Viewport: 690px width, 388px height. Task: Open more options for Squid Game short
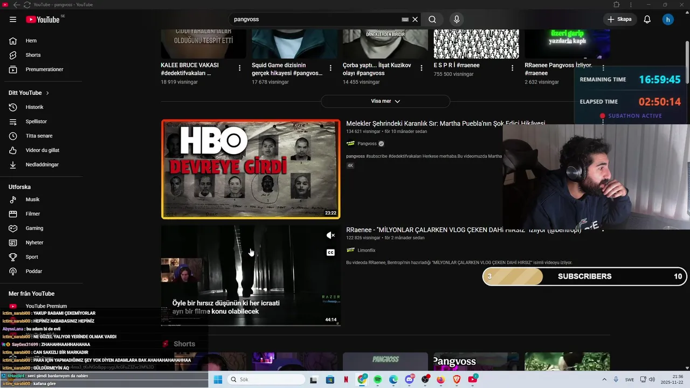[x=330, y=68]
